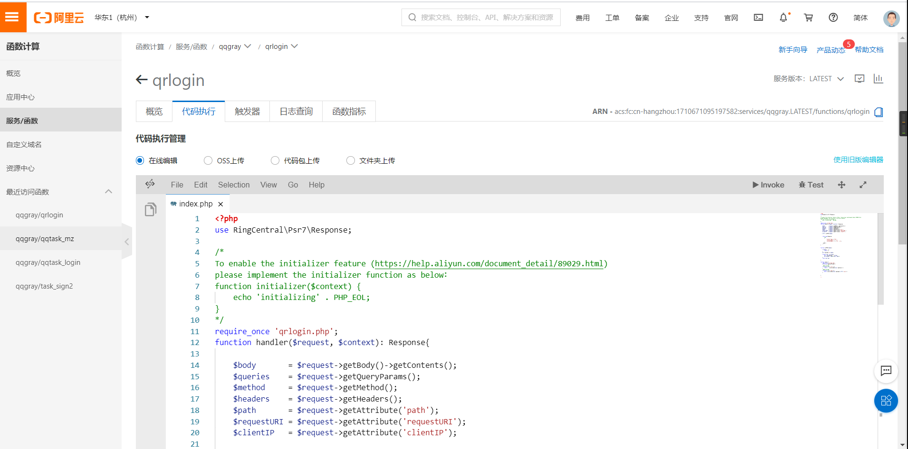
Task: Open the editor Selection menu
Action: tap(234, 185)
